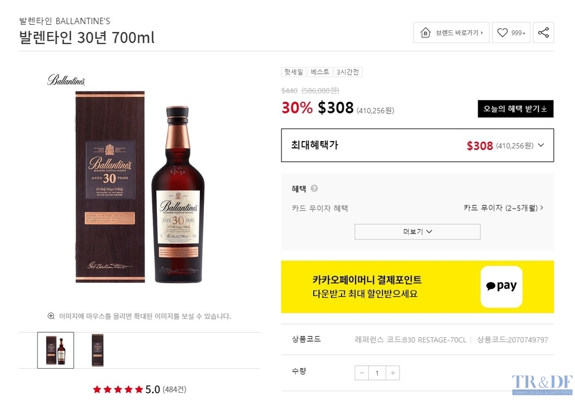Click the help question mark beside 혜택
Viewport: 575px width, 408px height.
(x=314, y=189)
